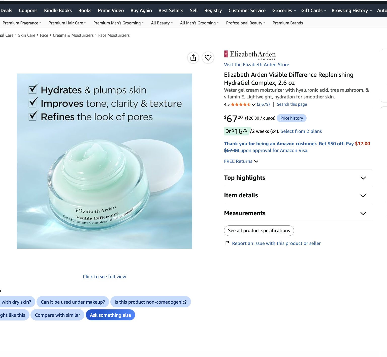
Task: Open Premium Fragrance submenu
Action: click(x=22, y=23)
